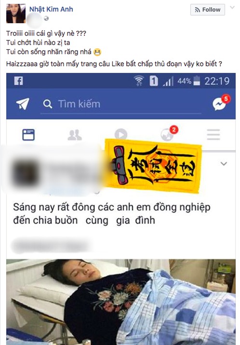Open the post options chevron at top right
This screenshot has width=240, height=345.
click(232, 8)
